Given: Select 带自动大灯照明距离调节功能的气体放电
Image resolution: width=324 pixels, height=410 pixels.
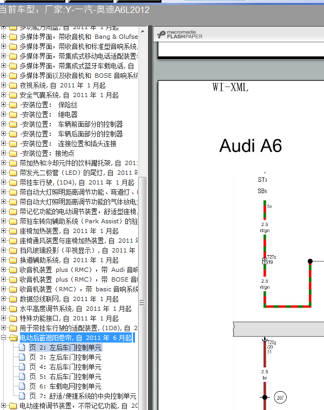Looking at the screenshot, I should pyautogui.click(x=78, y=202).
